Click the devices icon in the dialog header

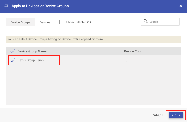6,6
